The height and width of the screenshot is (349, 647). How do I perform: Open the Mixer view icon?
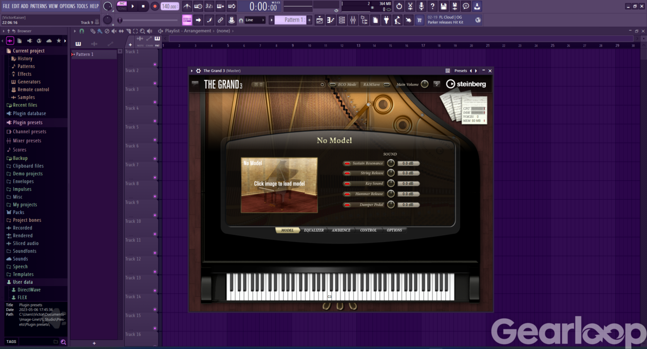[353, 20]
